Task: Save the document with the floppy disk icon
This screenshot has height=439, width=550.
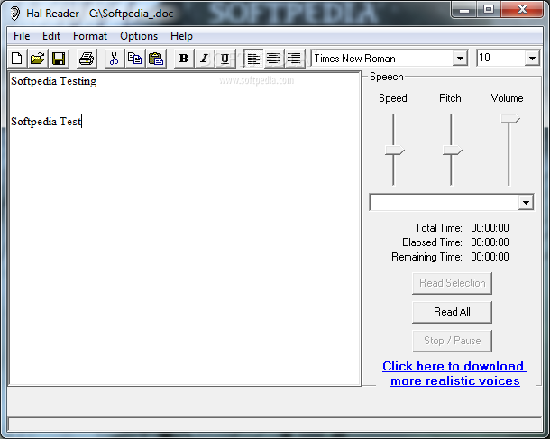Action: [x=59, y=59]
